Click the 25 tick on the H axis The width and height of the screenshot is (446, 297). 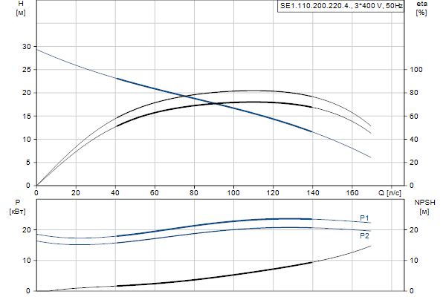(x=27, y=70)
